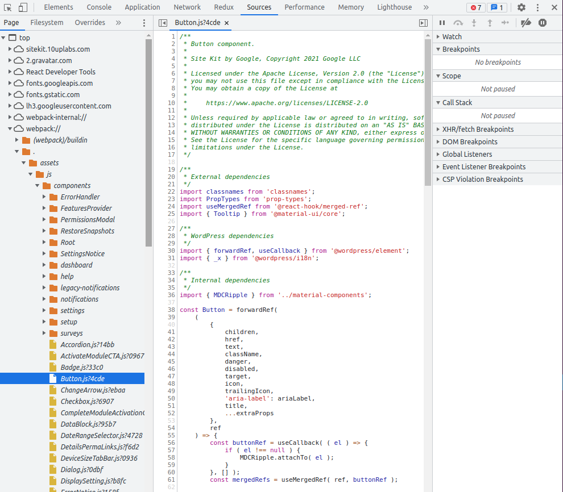The image size is (563, 492).
Task: Open Badge.js?33c0 file
Action: coord(81,367)
